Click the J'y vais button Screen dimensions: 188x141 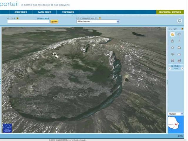[x=54, y=21]
